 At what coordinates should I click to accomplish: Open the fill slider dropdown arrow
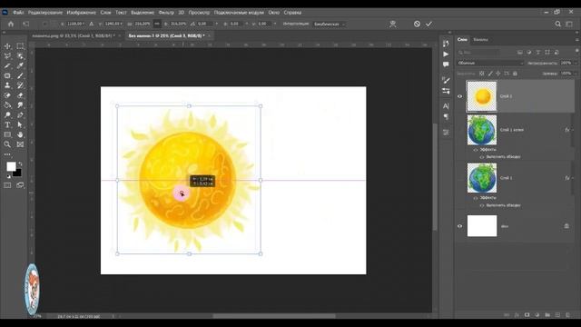click(x=576, y=74)
